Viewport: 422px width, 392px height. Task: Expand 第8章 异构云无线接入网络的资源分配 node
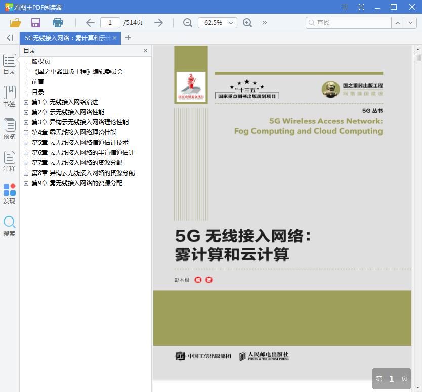(x=26, y=173)
